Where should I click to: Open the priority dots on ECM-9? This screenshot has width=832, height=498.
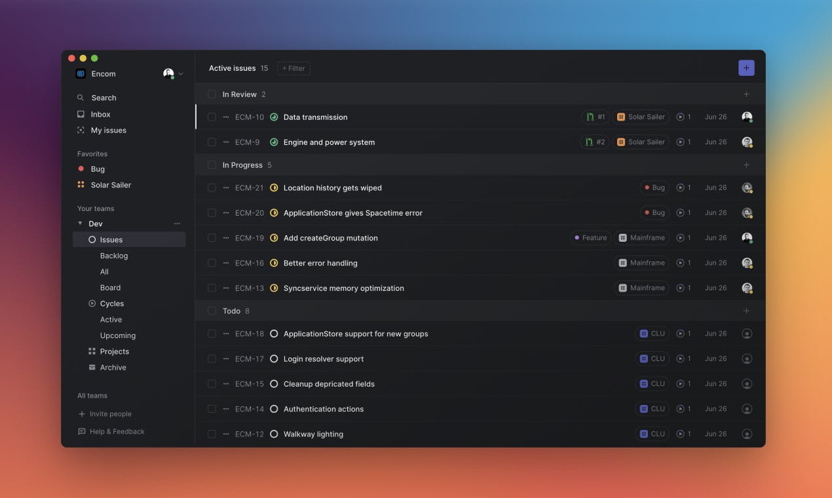click(x=226, y=142)
